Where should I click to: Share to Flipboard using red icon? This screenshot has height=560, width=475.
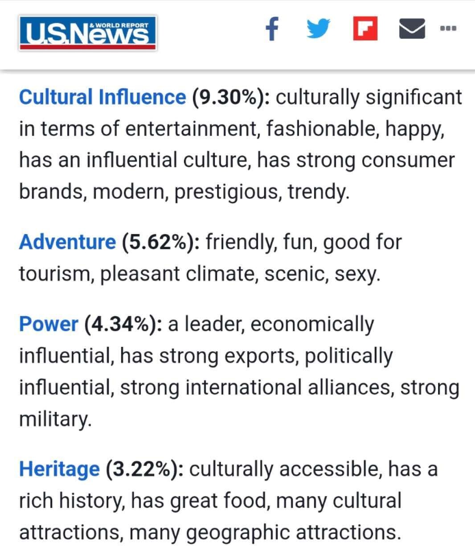(365, 29)
